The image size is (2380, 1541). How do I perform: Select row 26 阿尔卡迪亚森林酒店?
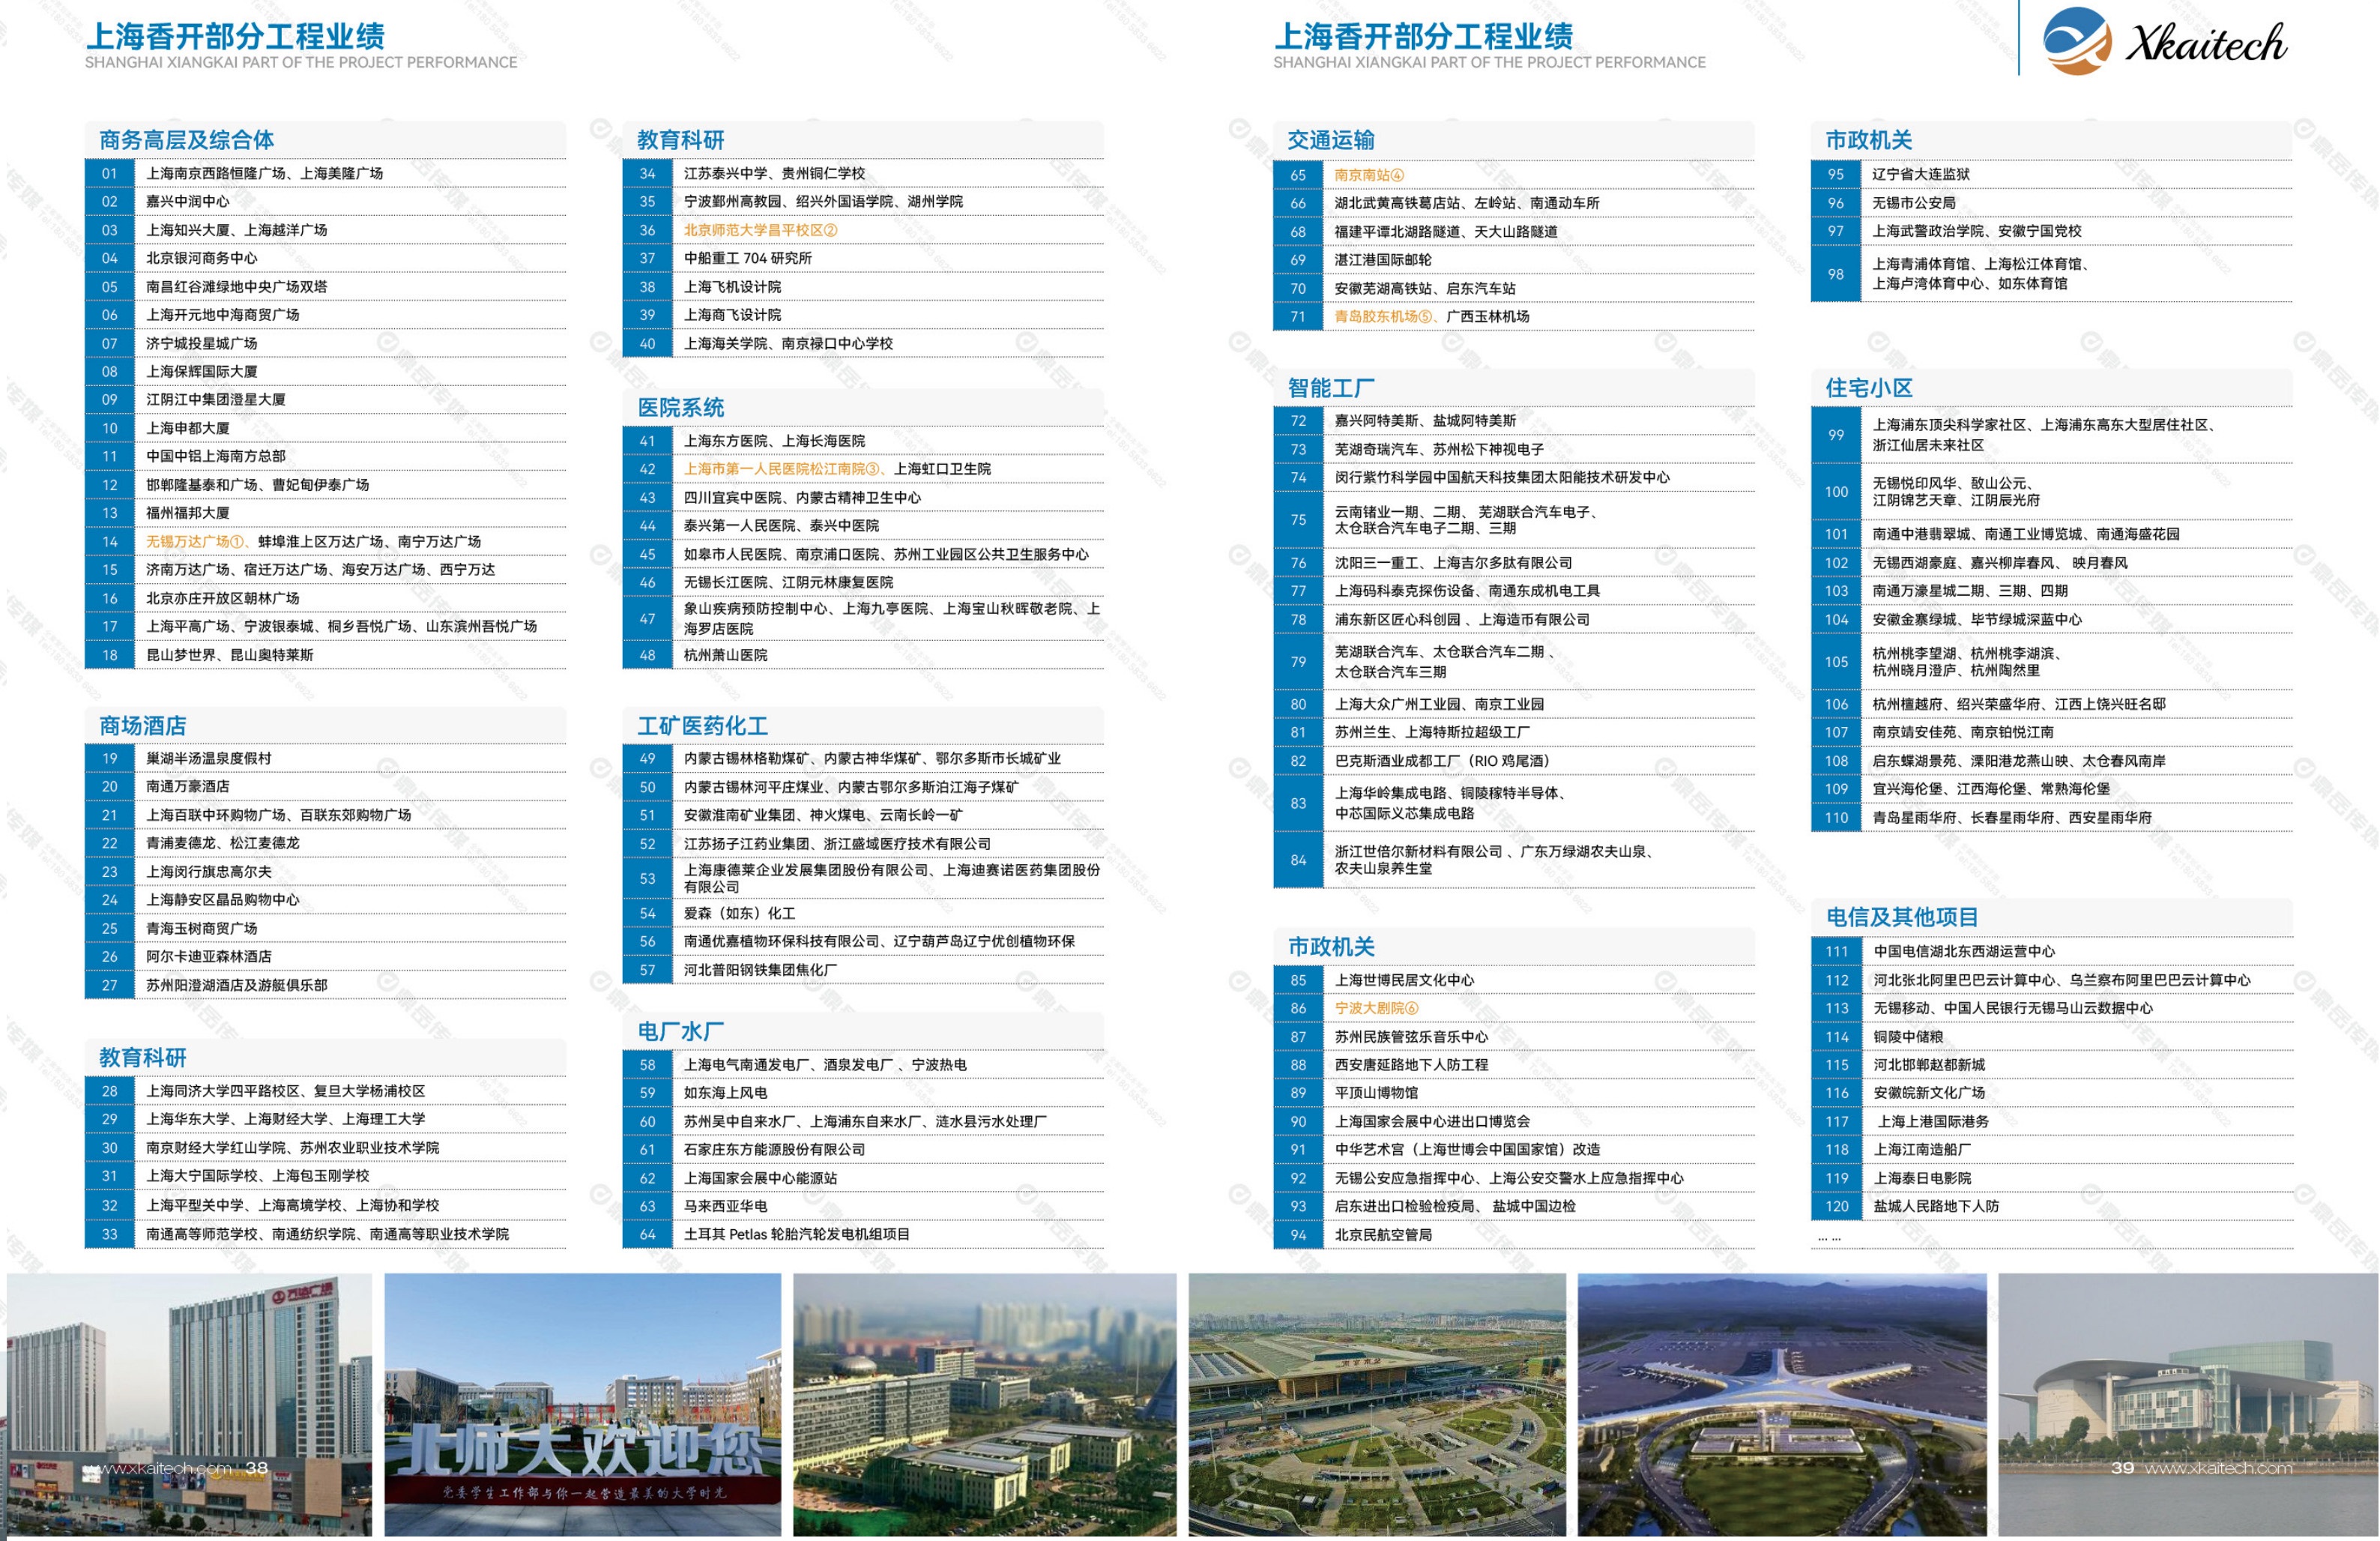pyautogui.click(x=325, y=957)
